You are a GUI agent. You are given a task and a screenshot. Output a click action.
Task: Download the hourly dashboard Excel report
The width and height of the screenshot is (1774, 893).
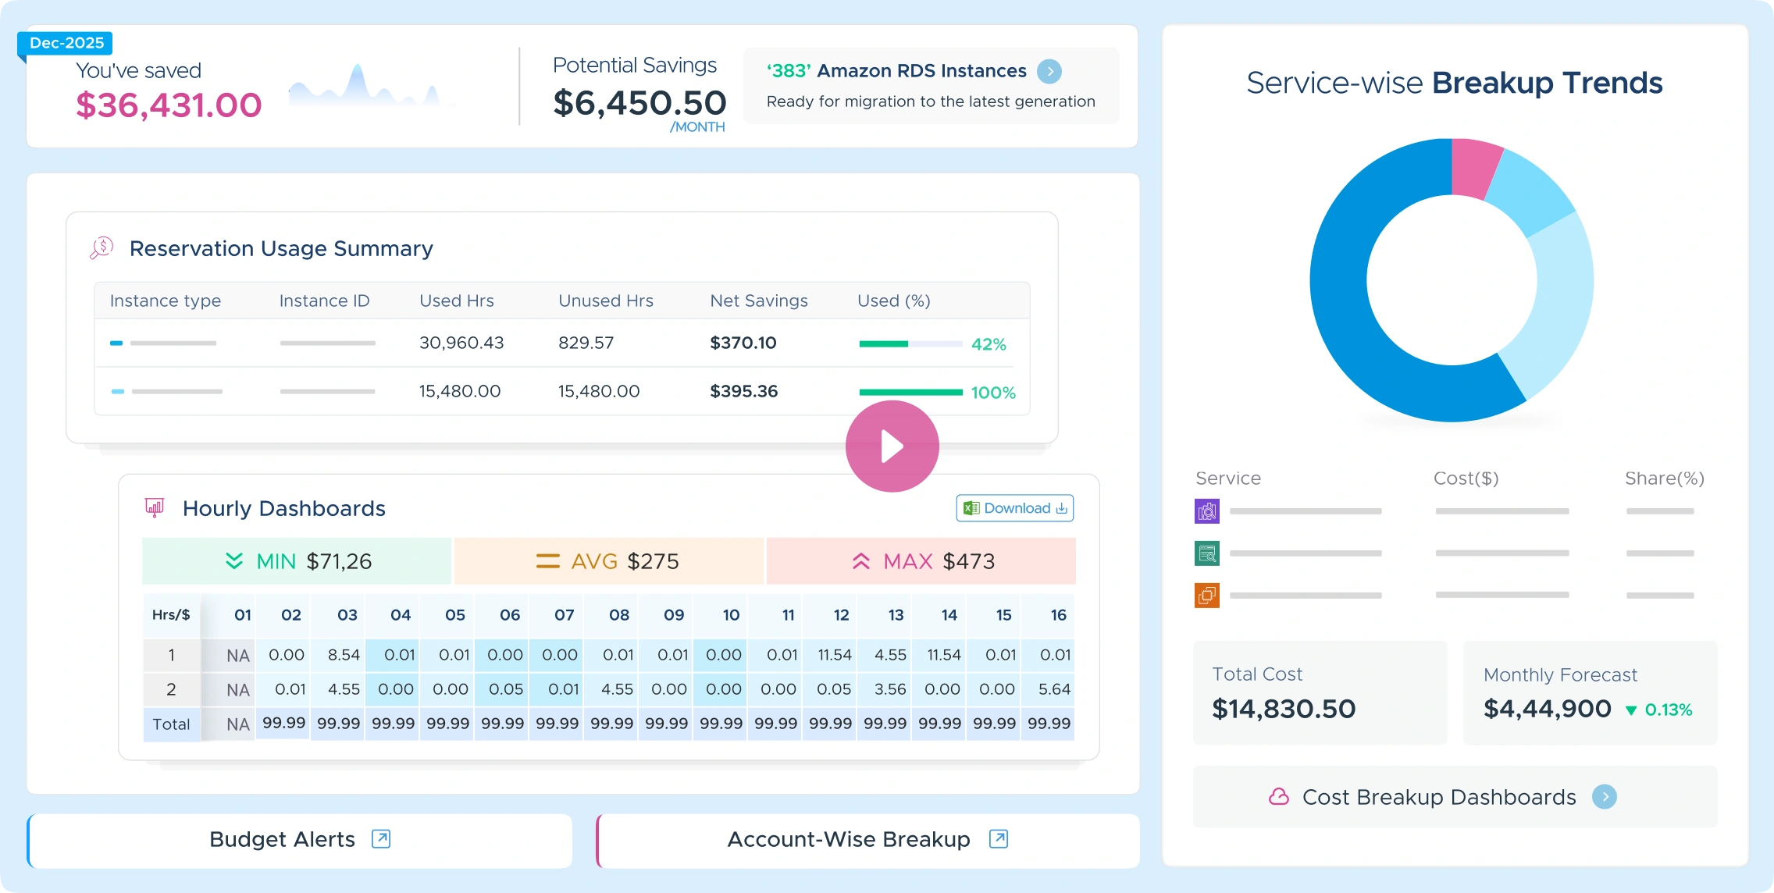1014,508
